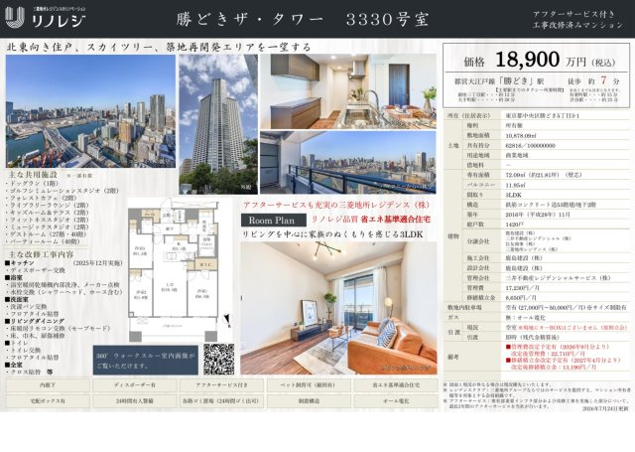The image size is (635, 452).
Task: Click the title 勝どきザ・タワー 3330号室
Action: tap(303, 19)
